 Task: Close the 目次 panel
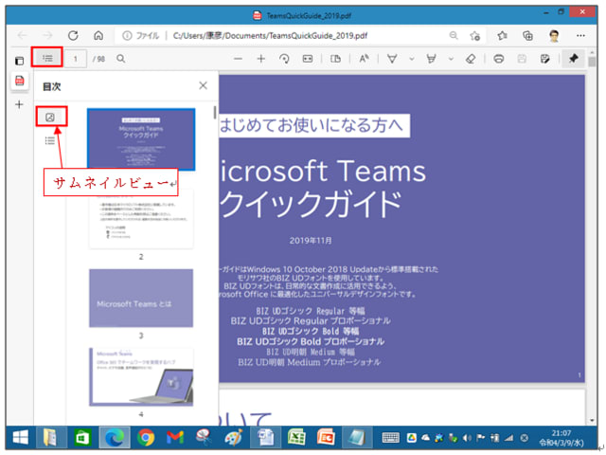tap(203, 85)
